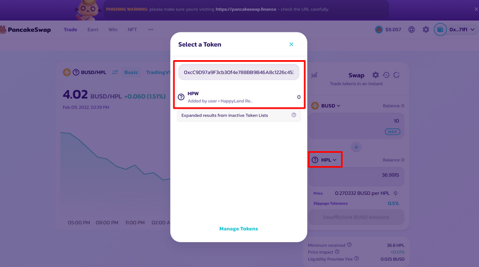Open swap settings gear icon
Screen dimensions: 479x267
[376, 75]
